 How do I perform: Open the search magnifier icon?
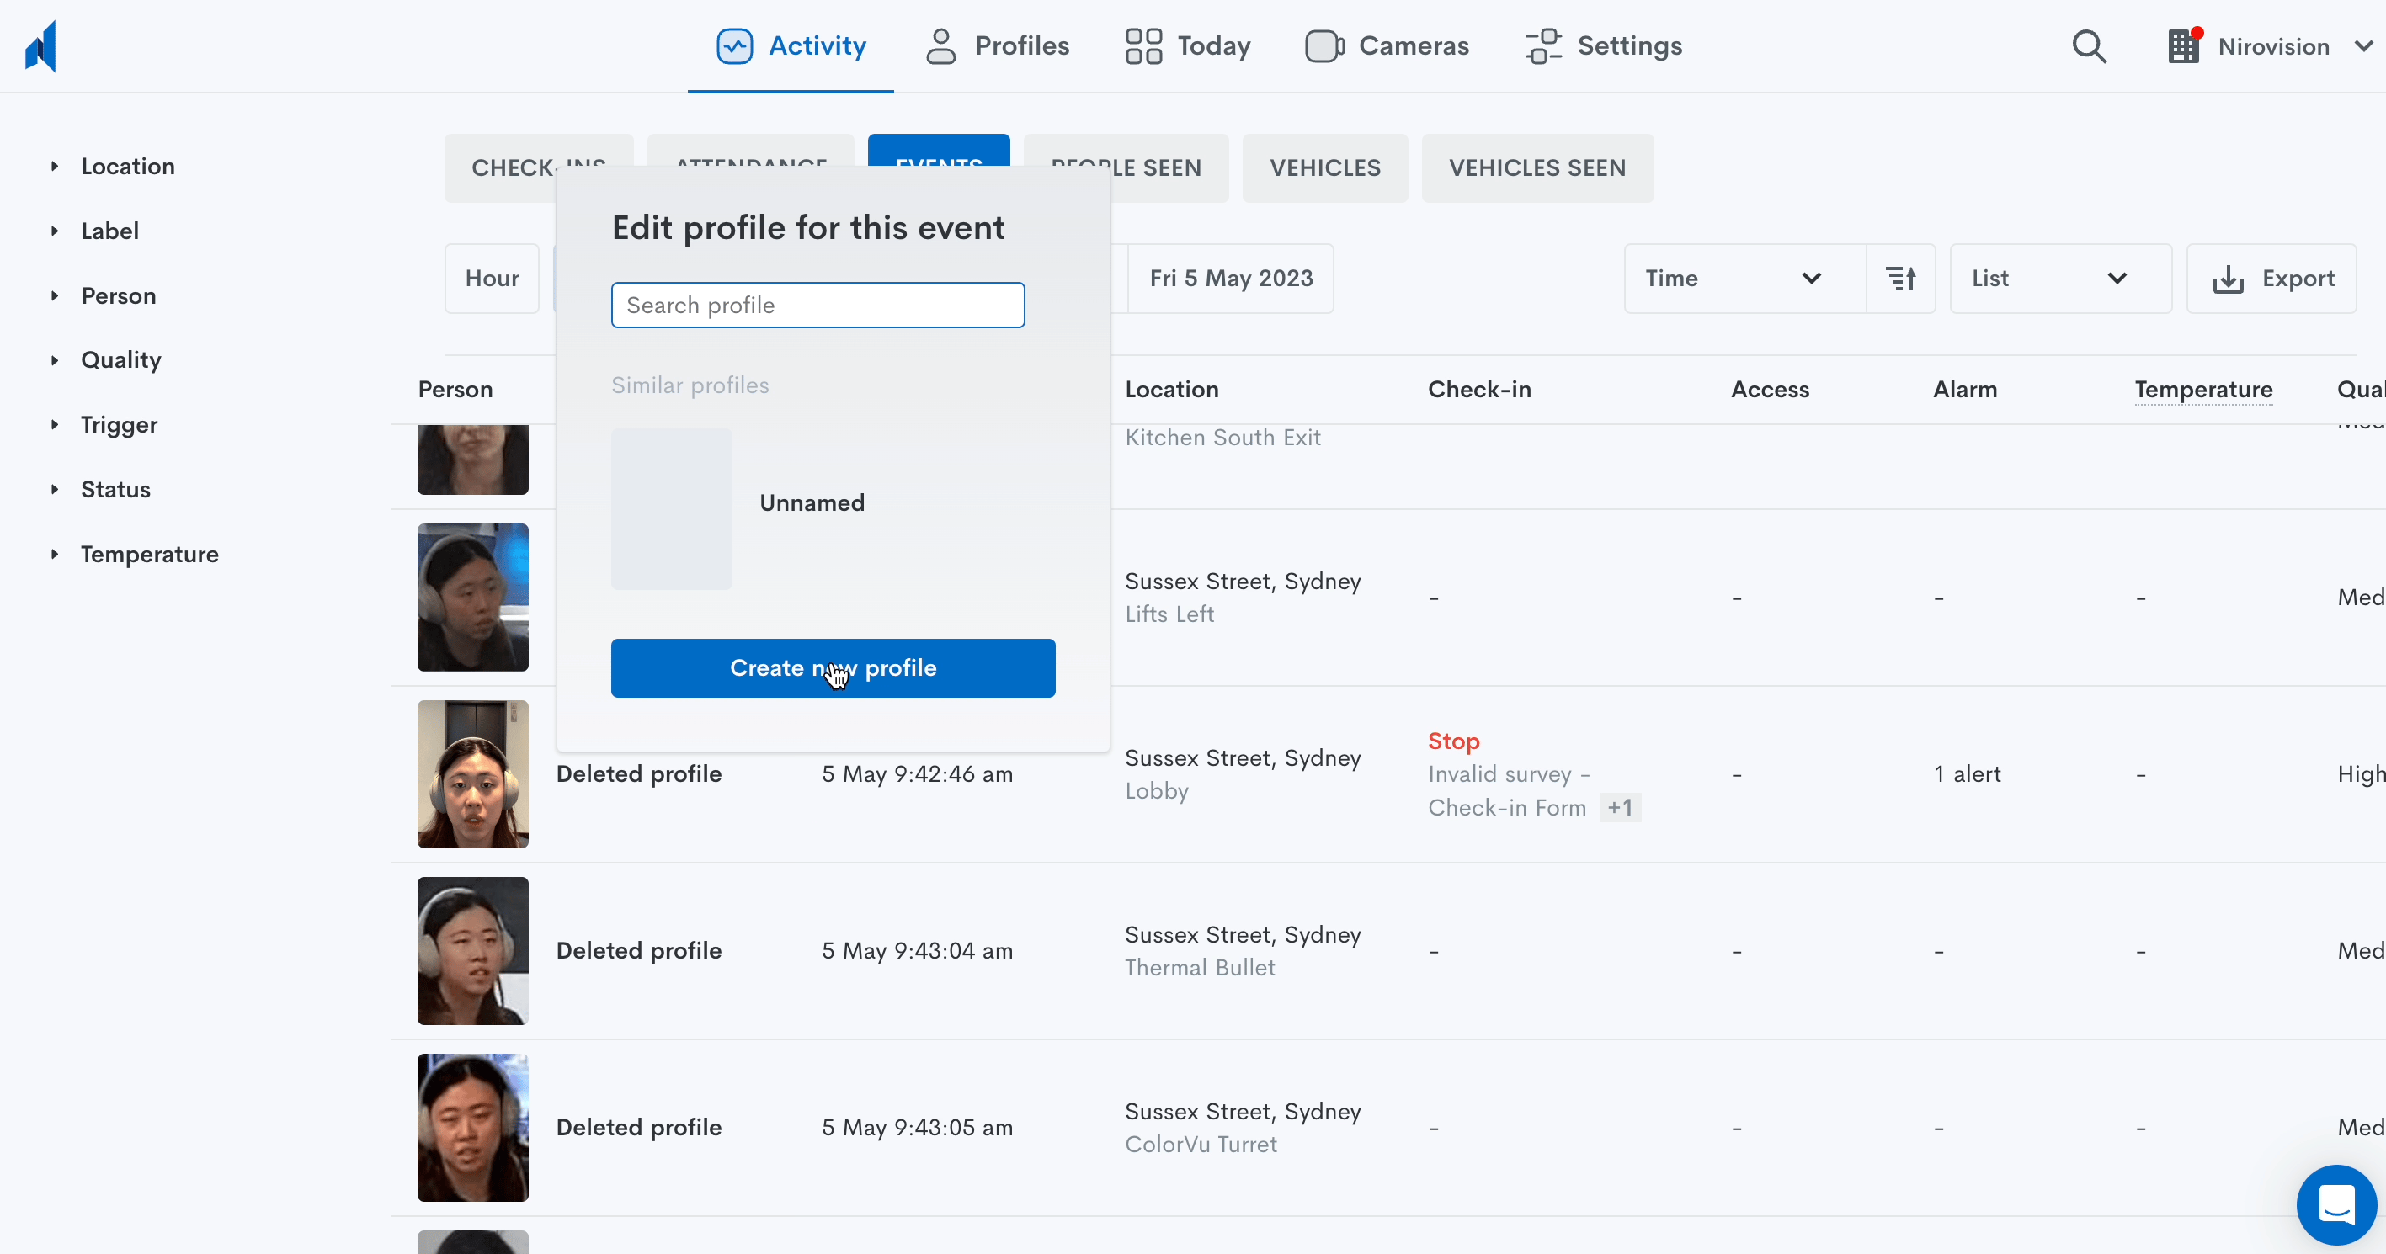coord(2089,46)
